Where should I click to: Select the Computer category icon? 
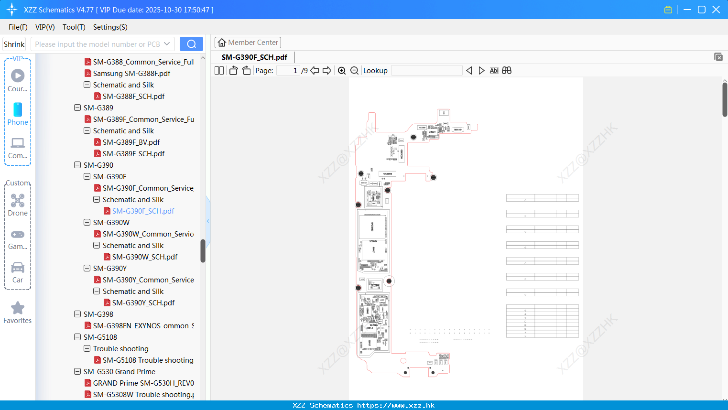18,143
